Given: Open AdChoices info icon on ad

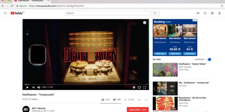Looking at the screenshot, I should pyautogui.click(x=194, y=20).
